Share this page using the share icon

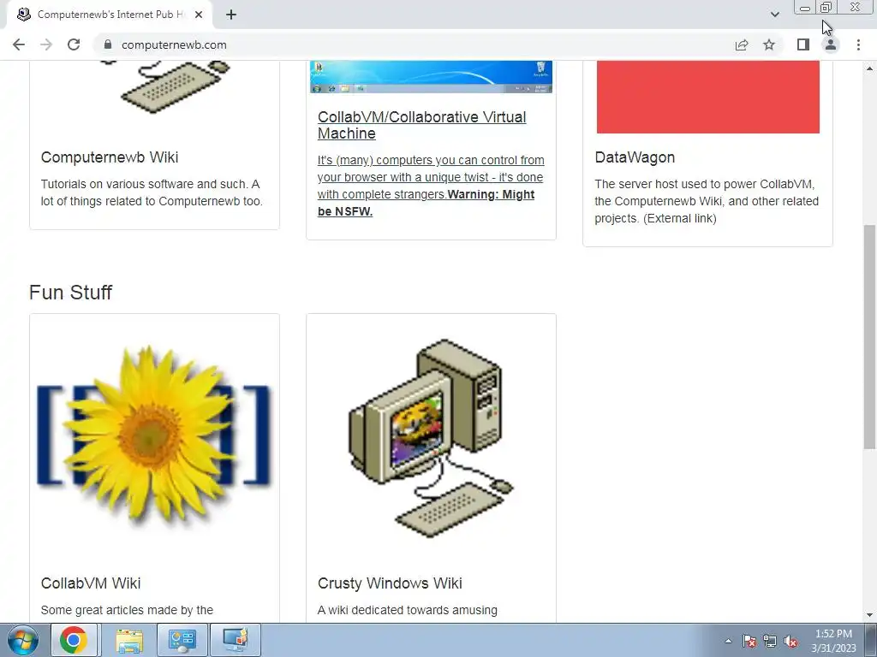[742, 44]
